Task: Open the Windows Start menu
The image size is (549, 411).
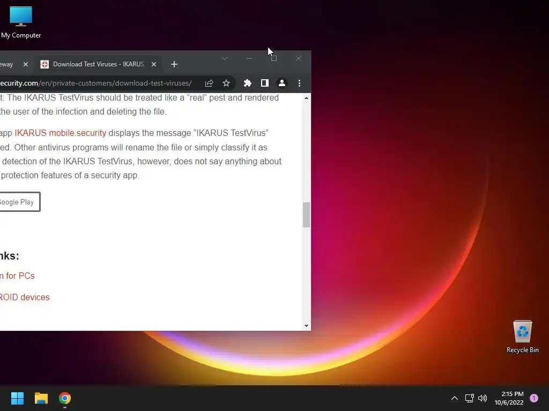Action: click(17, 398)
